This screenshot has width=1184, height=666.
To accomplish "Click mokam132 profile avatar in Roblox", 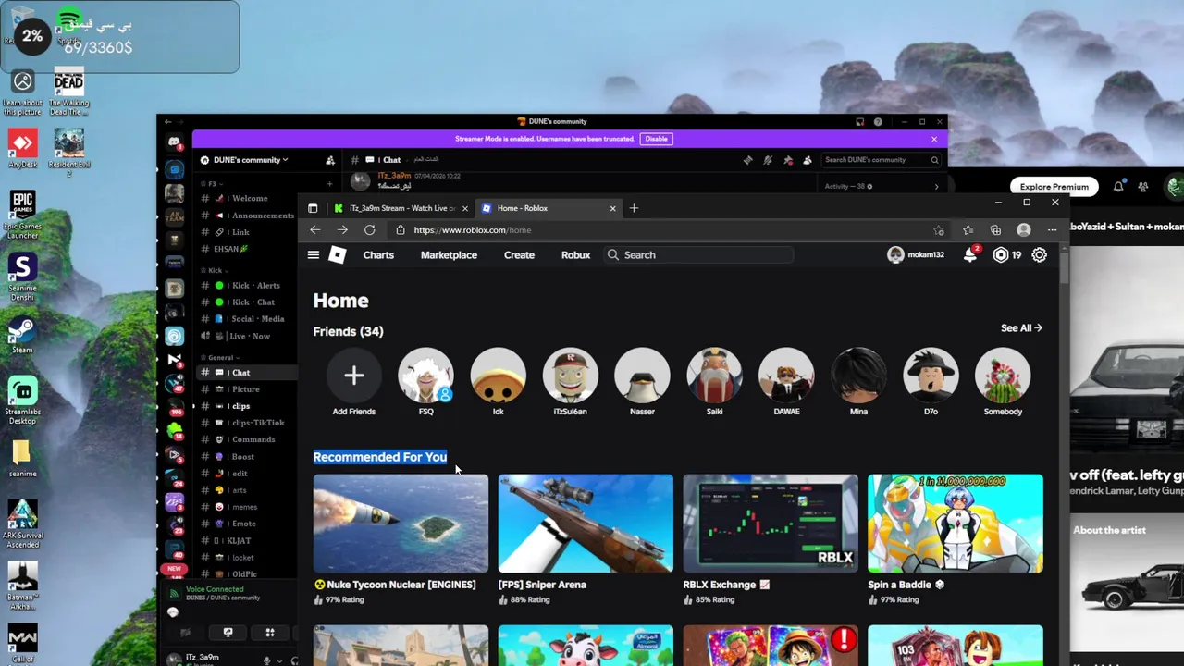I will pyautogui.click(x=895, y=255).
